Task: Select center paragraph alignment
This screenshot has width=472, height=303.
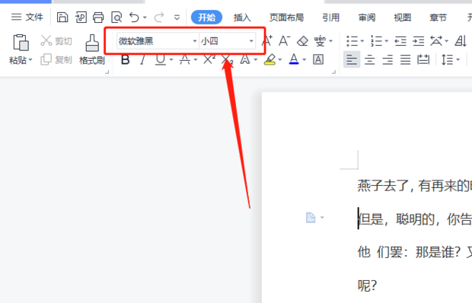Action: click(x=370, y=60)
